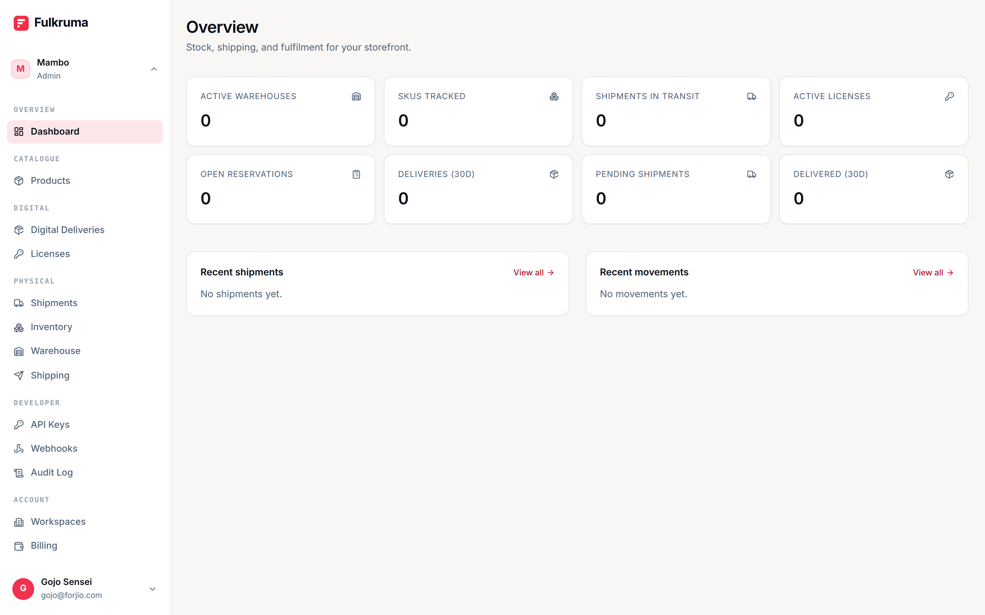Collapse the Mambo workspace switcher chevron
Screen dimensions: 985x615
point(154,69)
